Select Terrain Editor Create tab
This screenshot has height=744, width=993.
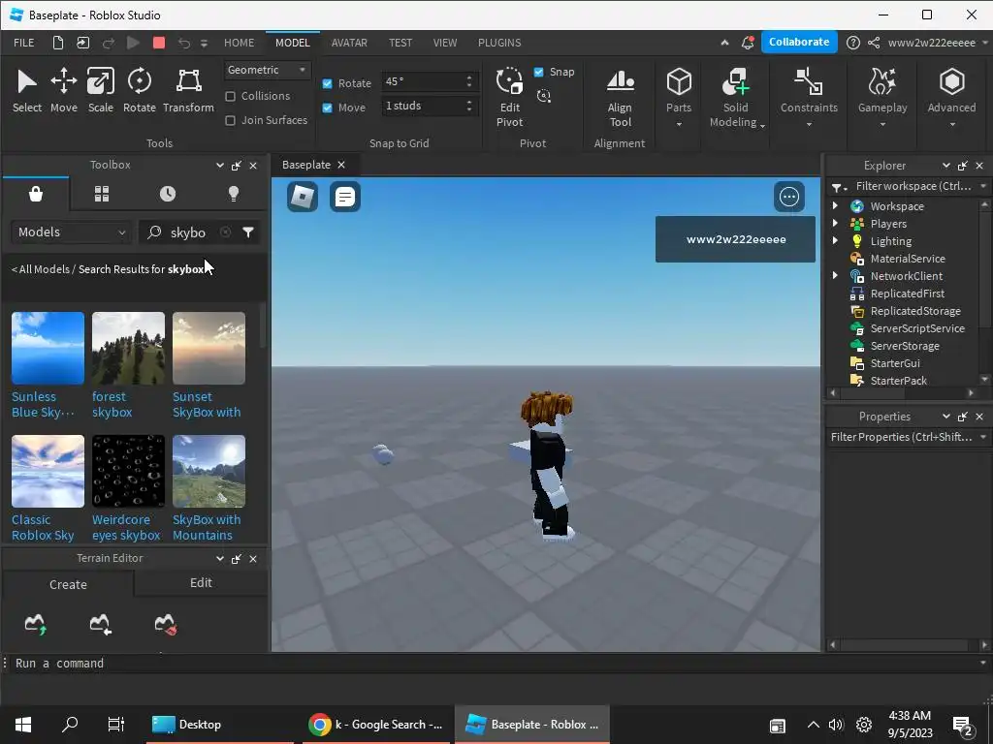(x=69, y=584)
